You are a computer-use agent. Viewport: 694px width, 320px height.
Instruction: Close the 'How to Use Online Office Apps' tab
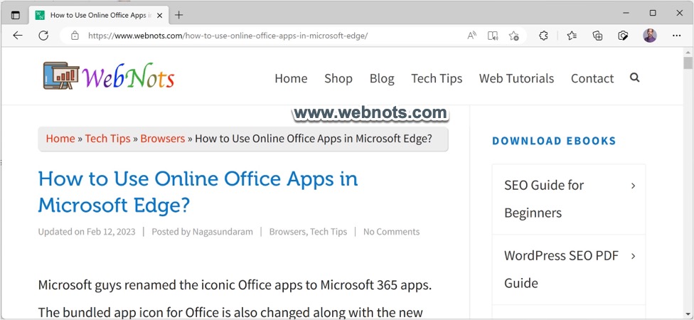click(160, 16)
